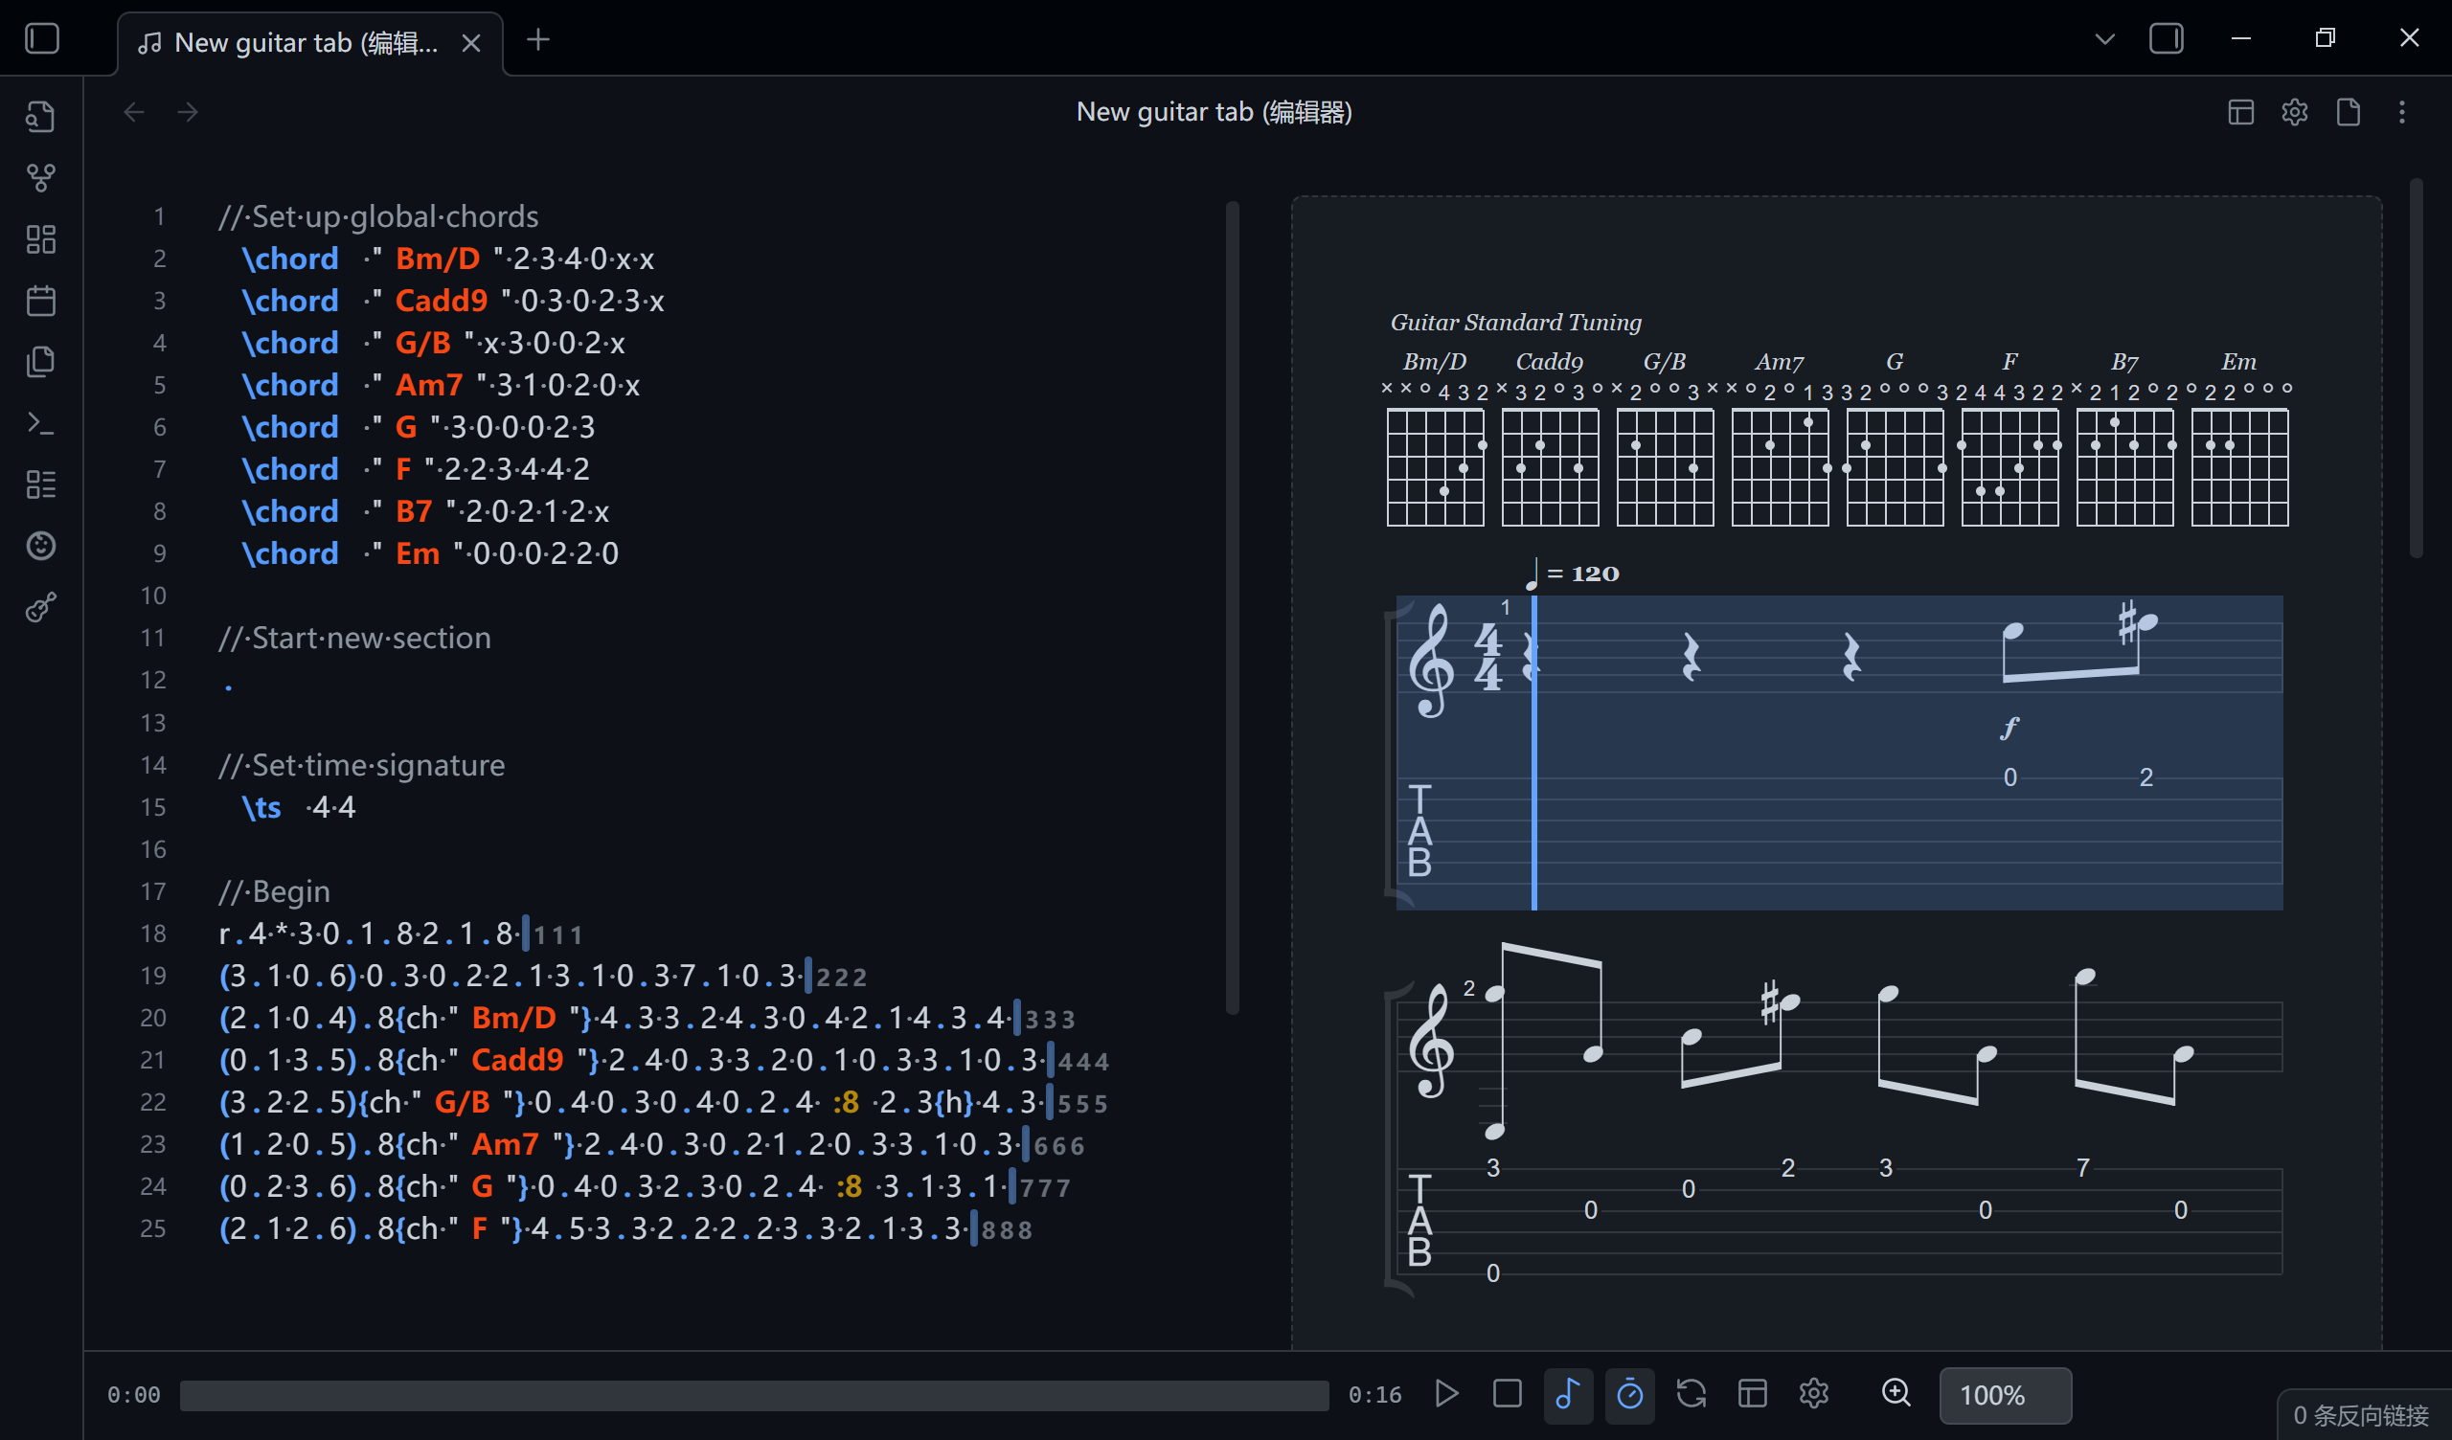Click the tempo marking = 120
This screenshot has width=2452, height=1440.
1573,574
